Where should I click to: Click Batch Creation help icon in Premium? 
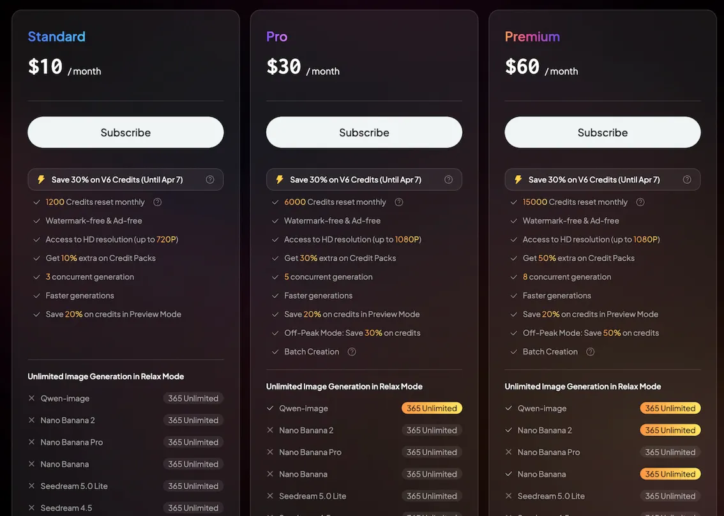pos(591,351)
